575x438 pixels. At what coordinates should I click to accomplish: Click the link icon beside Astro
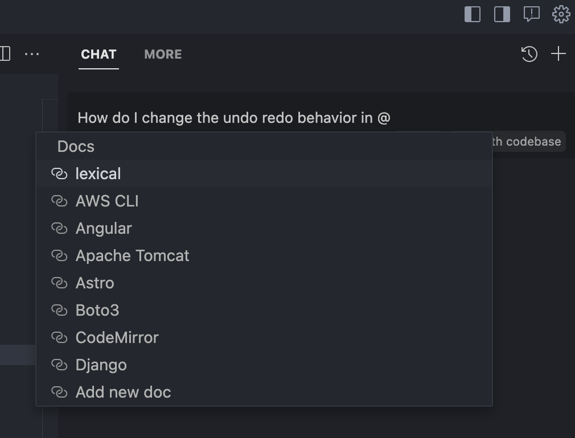(59, 283)
